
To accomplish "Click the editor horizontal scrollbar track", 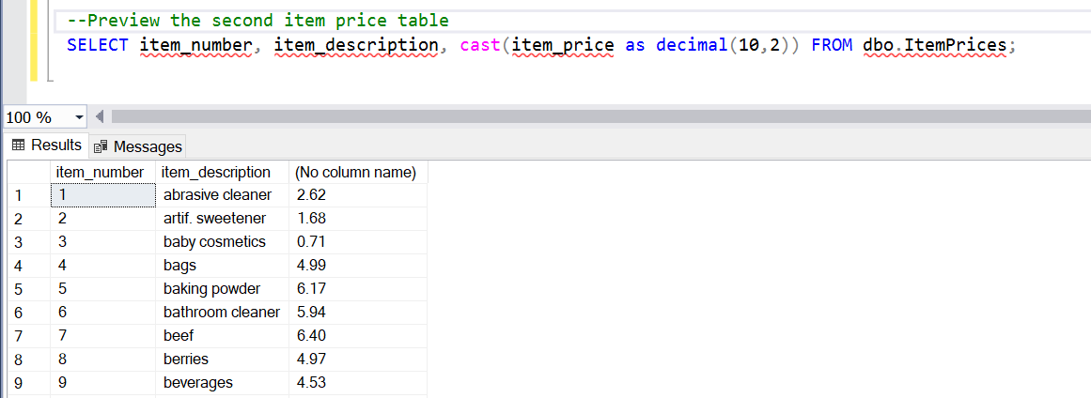I will [x=600, y=116].
